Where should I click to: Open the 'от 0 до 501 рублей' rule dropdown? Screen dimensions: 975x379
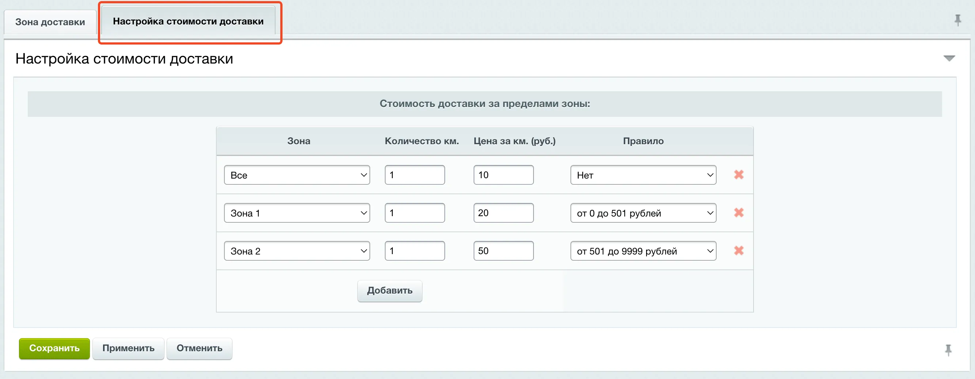point(643,213)
